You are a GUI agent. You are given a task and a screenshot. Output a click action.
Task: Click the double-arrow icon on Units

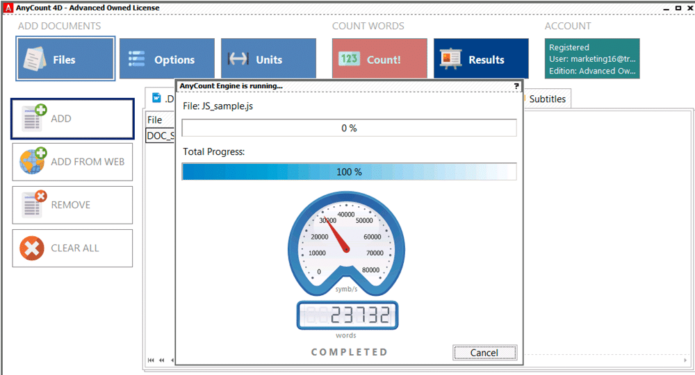(238, 58)
